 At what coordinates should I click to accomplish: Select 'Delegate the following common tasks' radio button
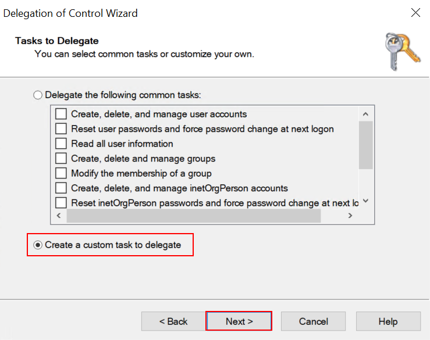[38, 95]
